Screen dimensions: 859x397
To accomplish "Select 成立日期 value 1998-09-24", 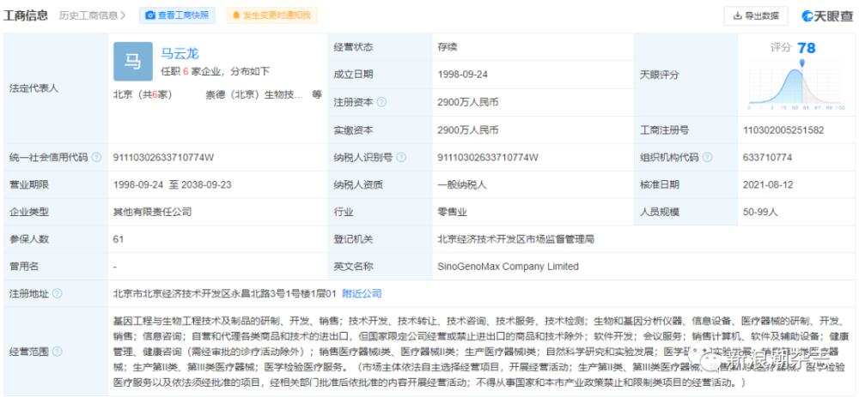I will click(x=463, y=75).
